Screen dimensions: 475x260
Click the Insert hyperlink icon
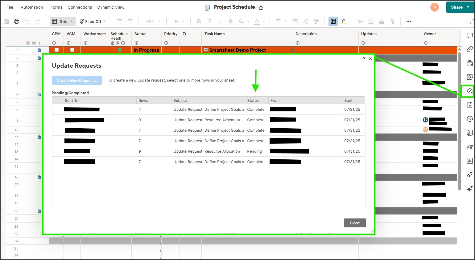(360, 21)
